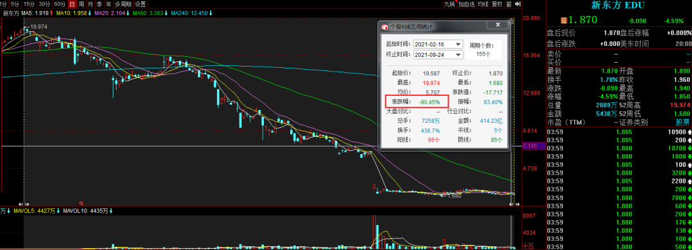692x250 pixels.
Task: Open the 起始时间 date dropdown
Action: (x=459, y=44)
